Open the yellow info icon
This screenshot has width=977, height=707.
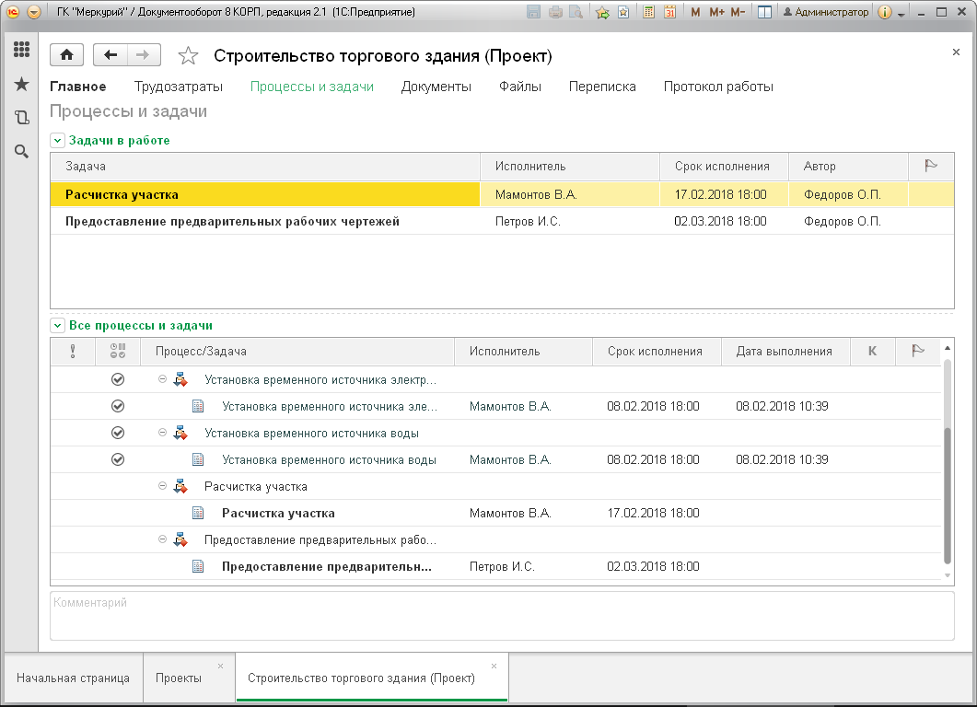pyautogui.click(x=884, y=12)
